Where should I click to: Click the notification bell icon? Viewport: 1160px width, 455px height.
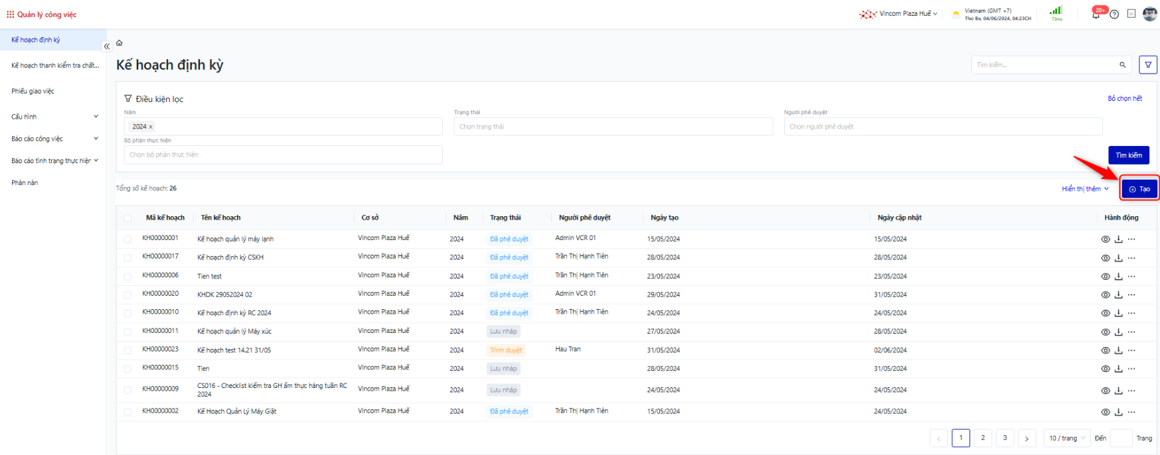[1096, 14]
